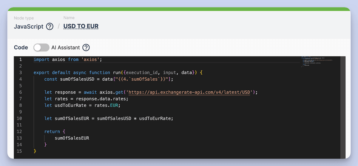Click the Code section label

coord(21,48)
